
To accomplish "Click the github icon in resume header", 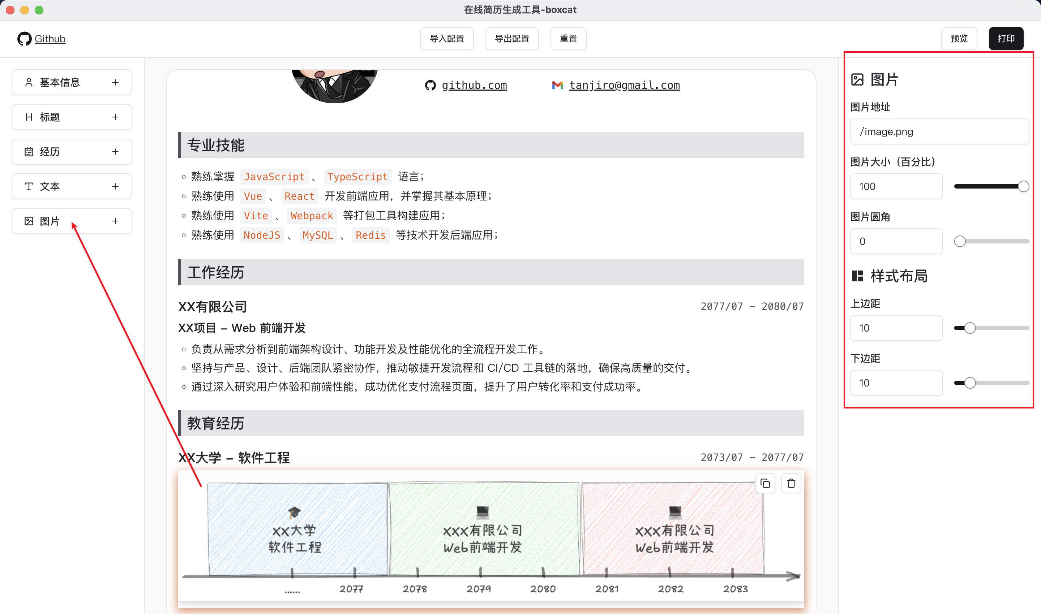I will (430, 85).
